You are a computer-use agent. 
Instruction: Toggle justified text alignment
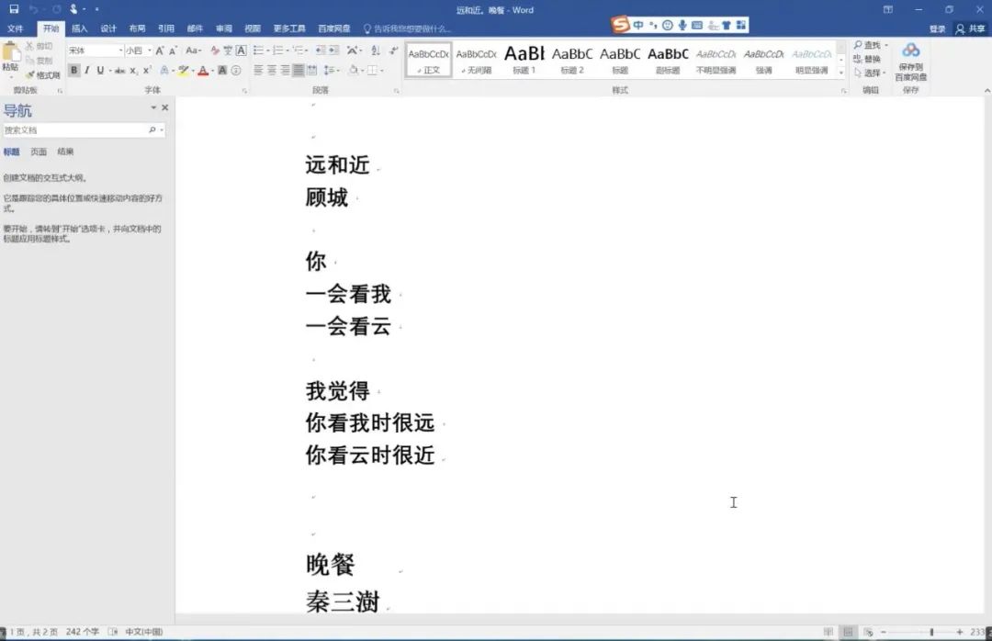click(x=298, y=70)
